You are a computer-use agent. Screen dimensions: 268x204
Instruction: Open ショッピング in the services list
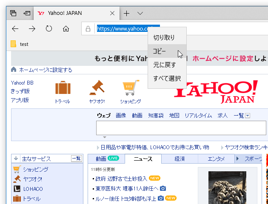[36, 169]
